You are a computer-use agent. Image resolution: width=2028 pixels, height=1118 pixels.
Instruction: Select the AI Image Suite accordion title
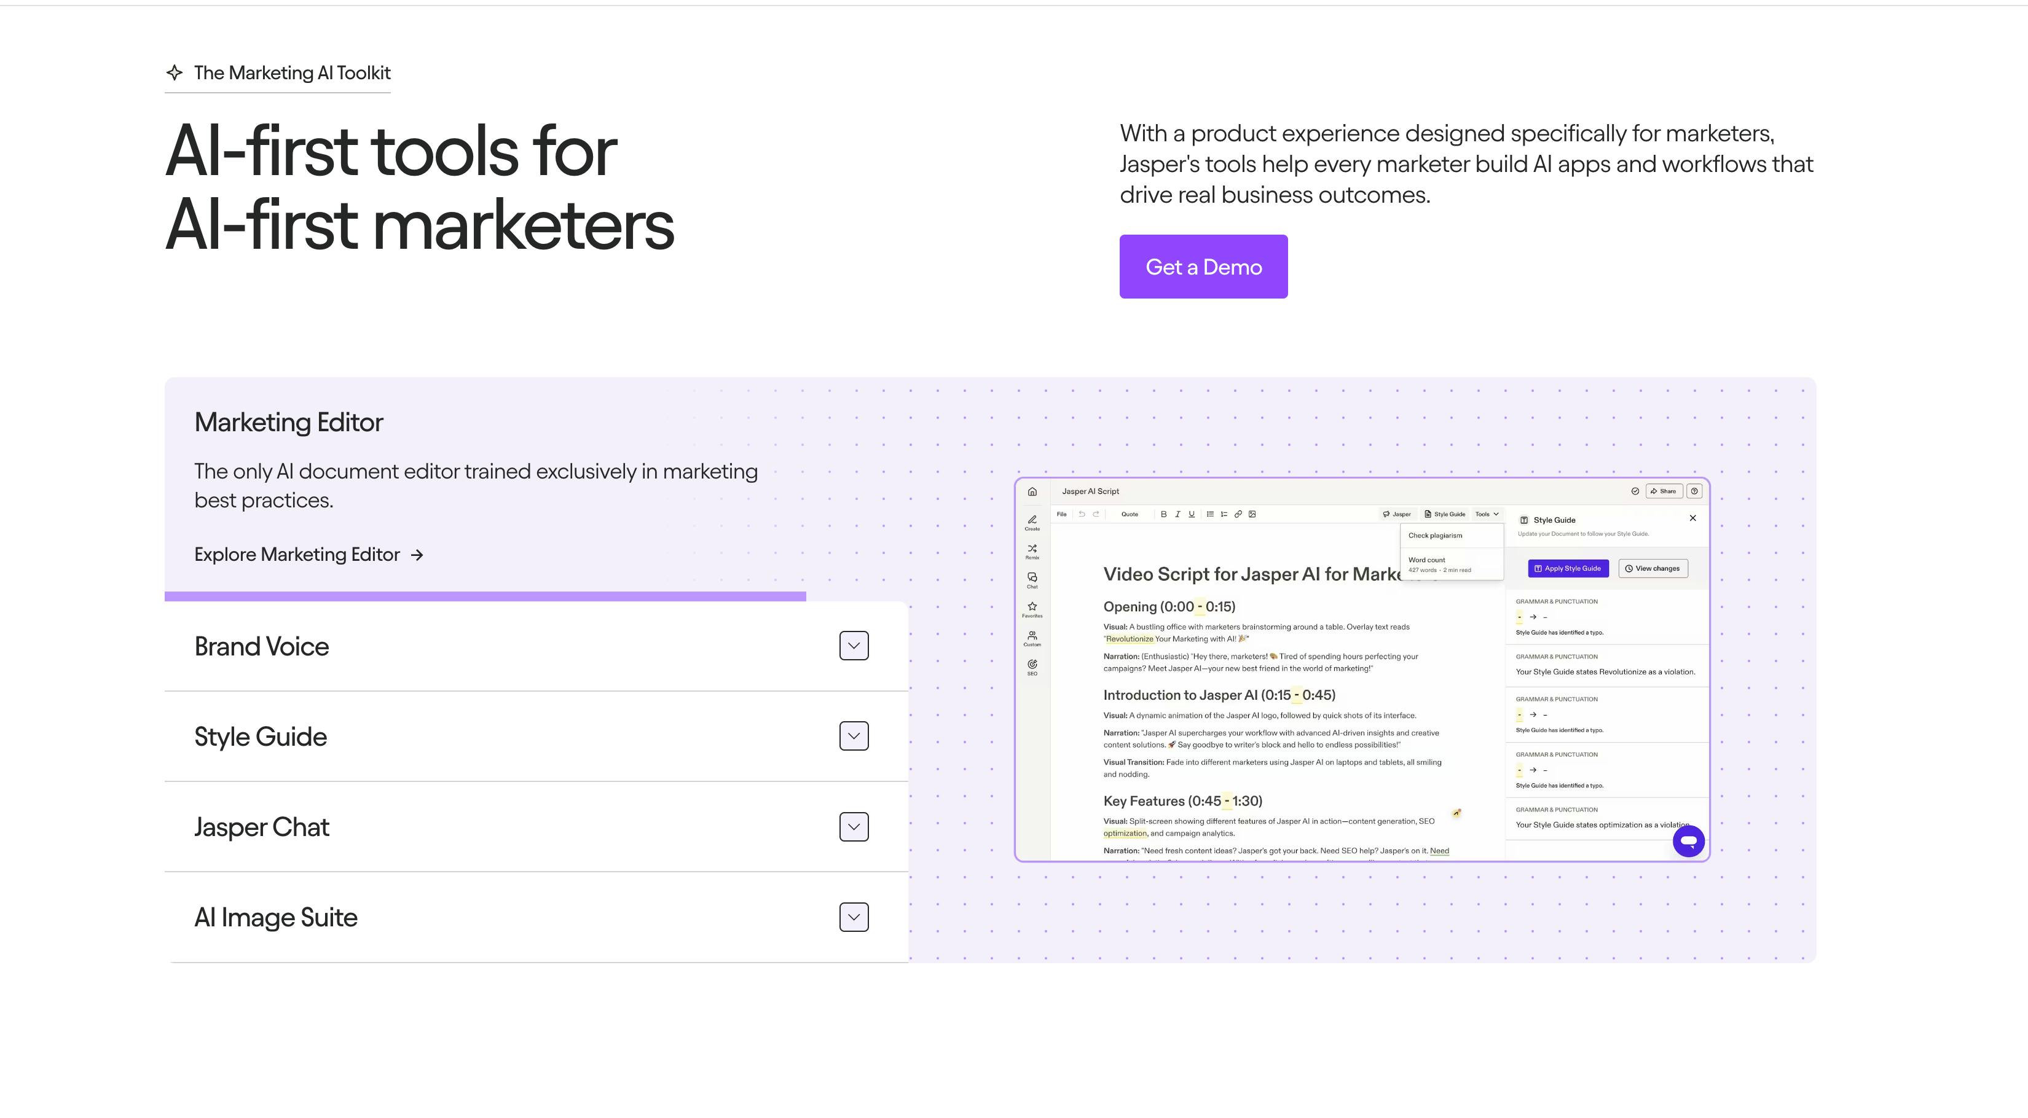coord(275,917)
